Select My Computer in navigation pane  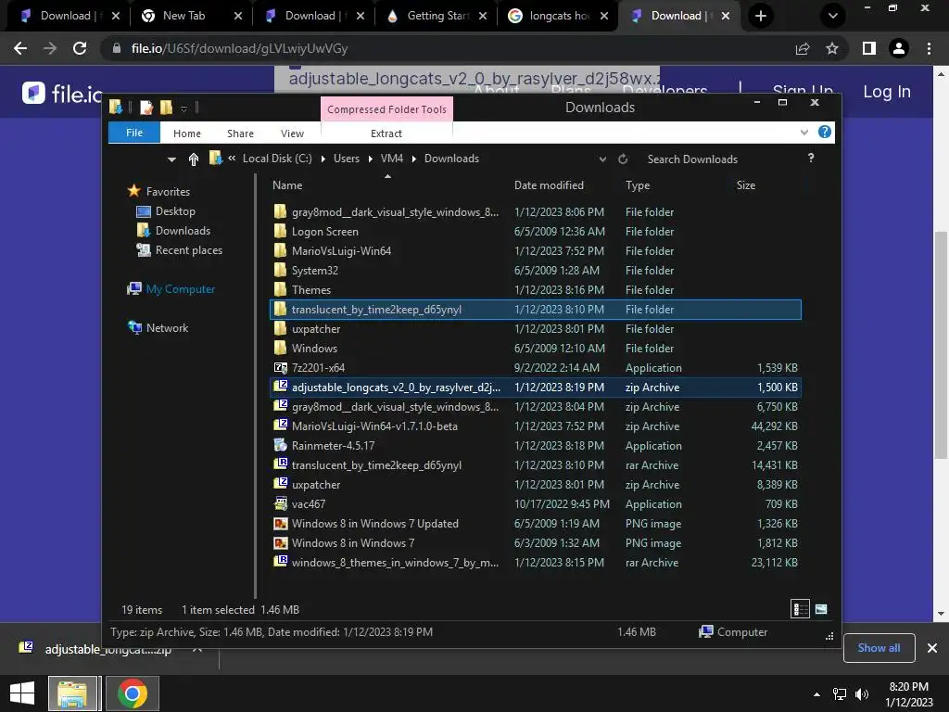(181, 289)
